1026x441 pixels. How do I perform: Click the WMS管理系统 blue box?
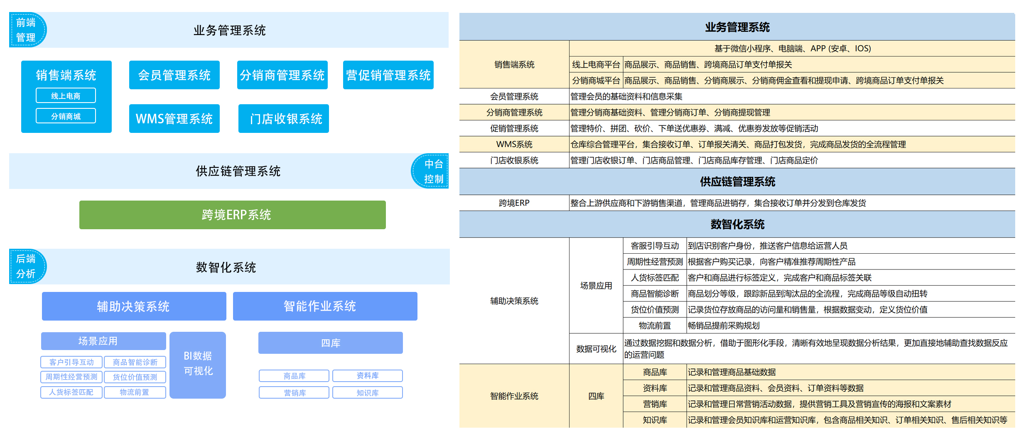pos(174,119)
